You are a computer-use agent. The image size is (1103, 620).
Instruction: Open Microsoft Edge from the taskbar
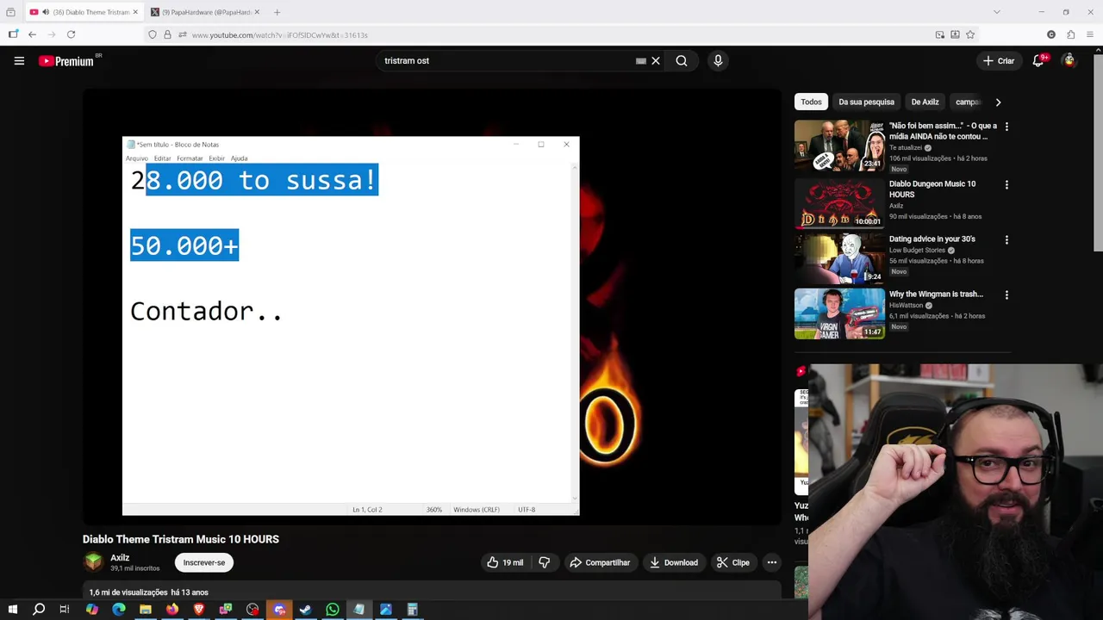[119, 610]
